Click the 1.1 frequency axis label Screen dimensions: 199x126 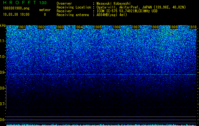pyautogui.click(x=3, y=41)
